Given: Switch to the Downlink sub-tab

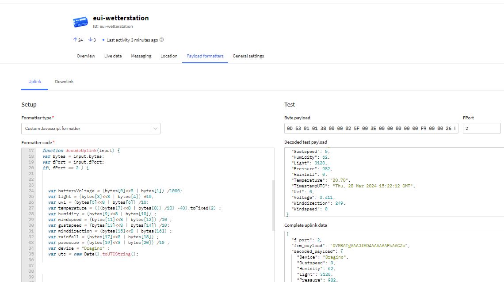Looking at the screenshot, I should point(64,82).
